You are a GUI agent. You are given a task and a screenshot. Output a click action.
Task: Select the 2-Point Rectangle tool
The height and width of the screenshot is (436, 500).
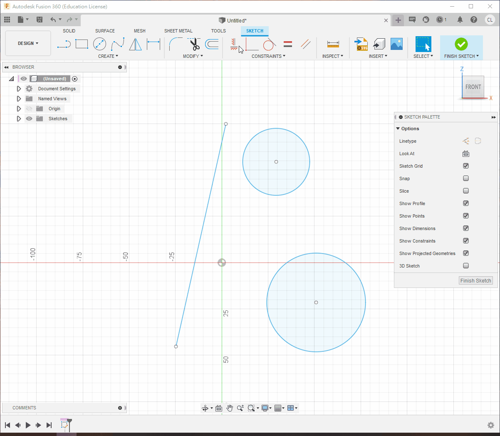coord(82,44)
